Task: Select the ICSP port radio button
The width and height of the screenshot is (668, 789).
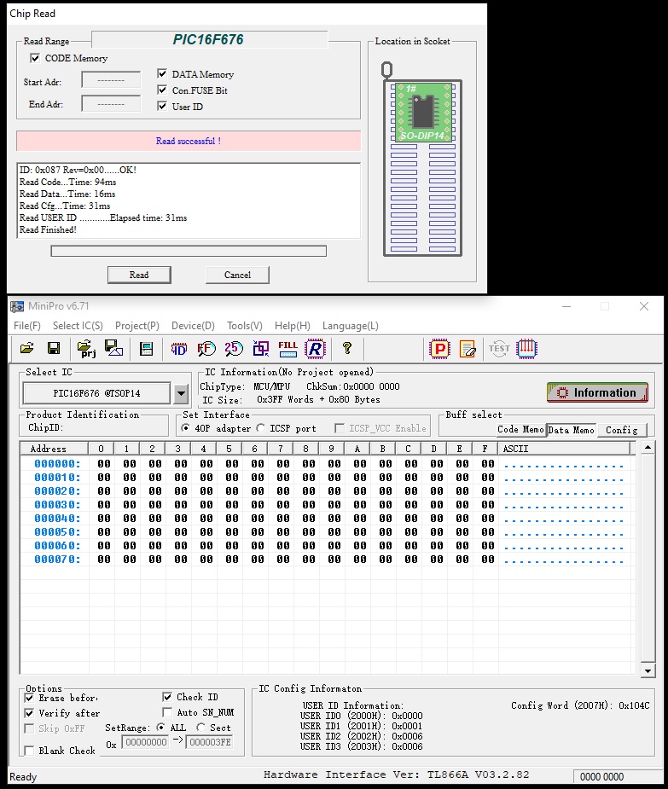Action: click(261, 428)
